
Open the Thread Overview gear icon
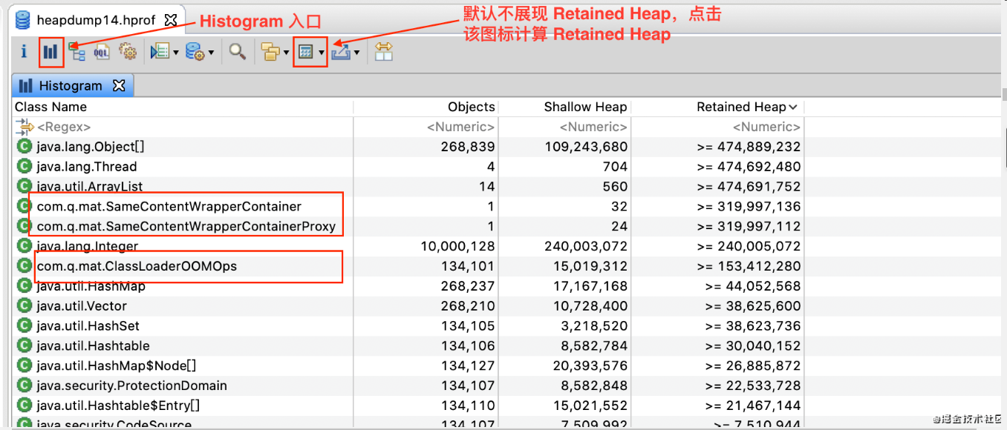128,52
